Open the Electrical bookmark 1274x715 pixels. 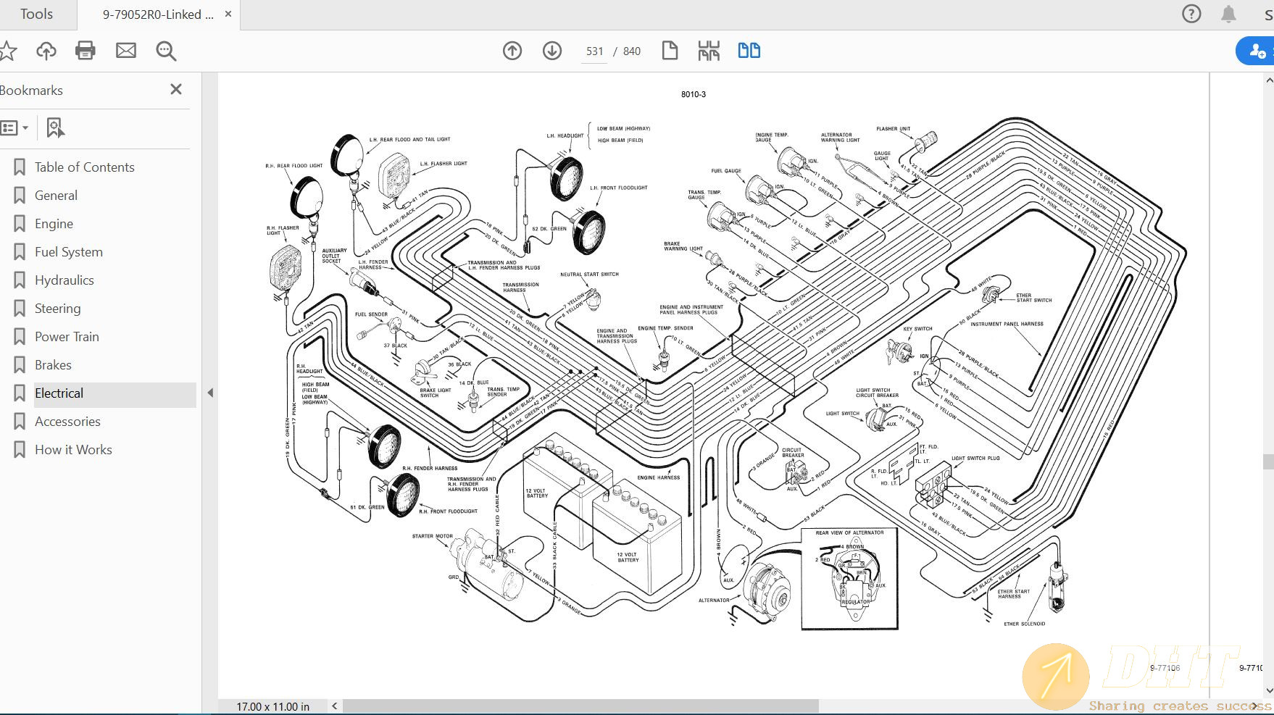pyautogui.click(x=59, y=393)
